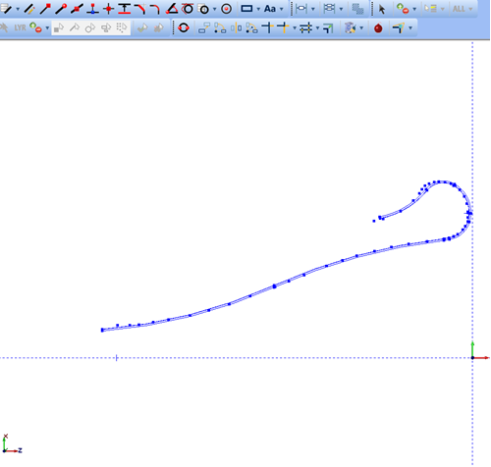Choose the fillet rounded corner tool

pos(155,9)
